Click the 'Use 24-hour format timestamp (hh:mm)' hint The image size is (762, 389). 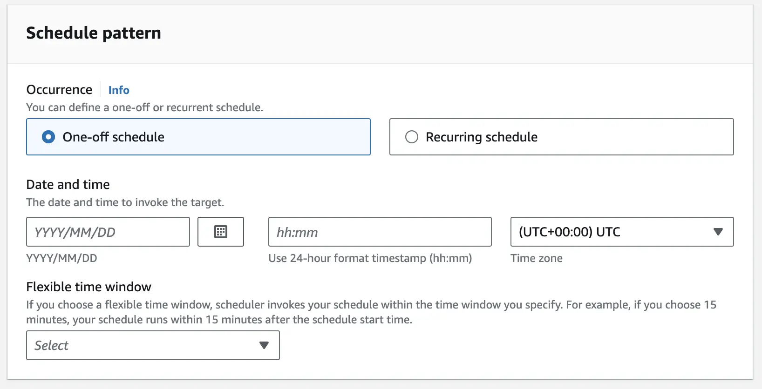tap(370, 258)
